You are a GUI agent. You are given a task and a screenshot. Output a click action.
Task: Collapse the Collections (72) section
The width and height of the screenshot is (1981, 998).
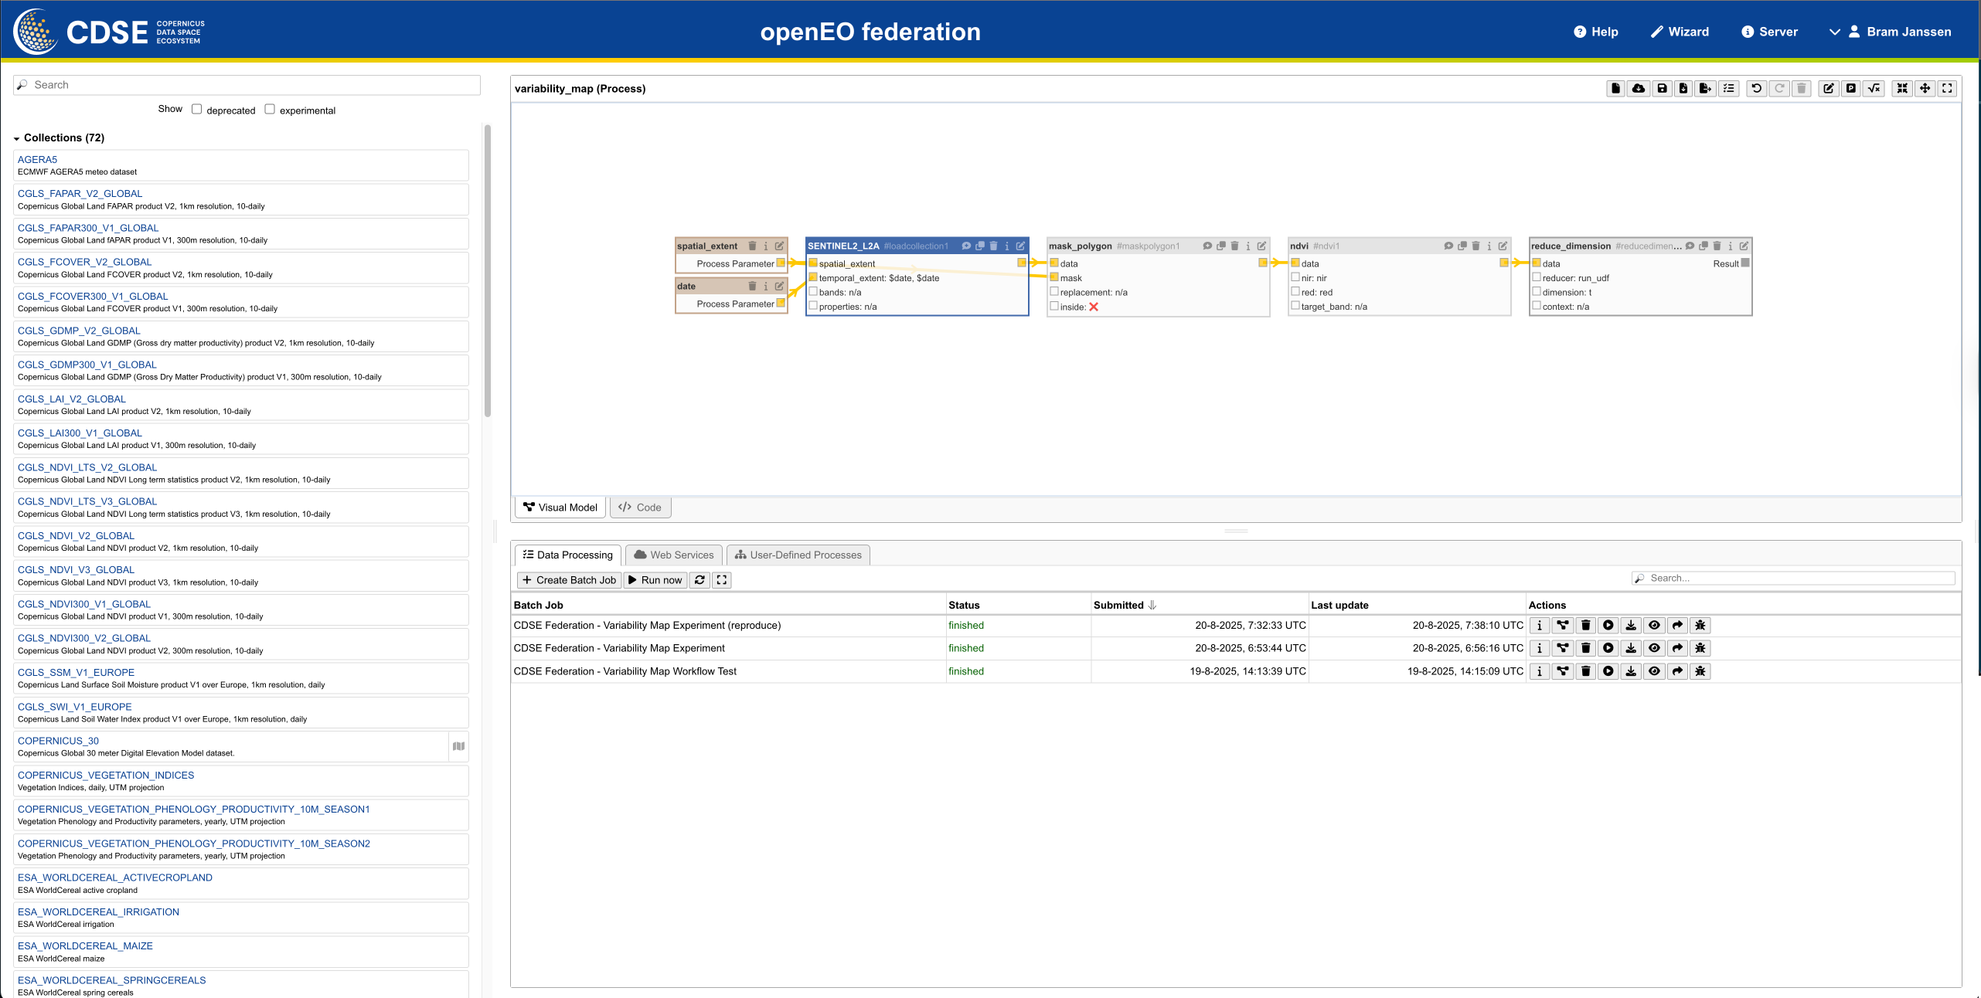(x=17, y=137)
